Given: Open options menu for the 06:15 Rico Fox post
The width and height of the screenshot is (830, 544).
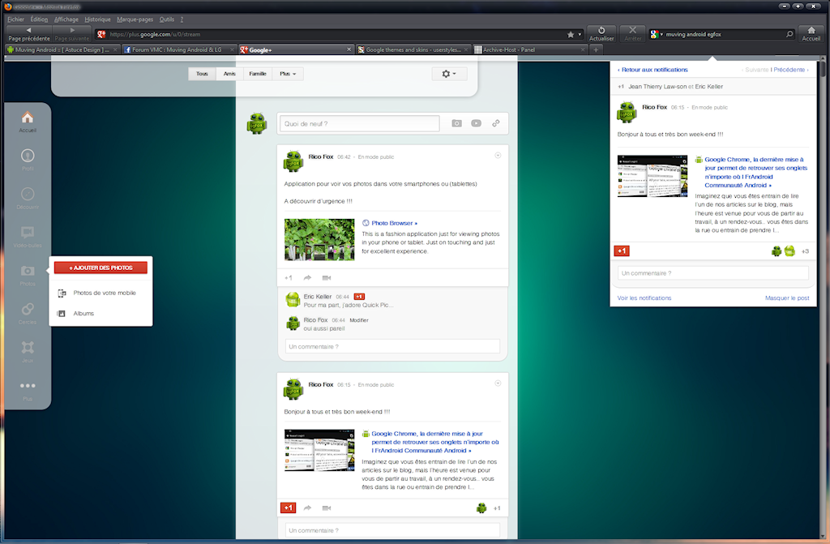Looking at the screenshot, I should click(498, 383).
